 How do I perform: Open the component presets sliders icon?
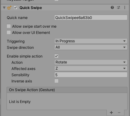(x=119, y=7)
